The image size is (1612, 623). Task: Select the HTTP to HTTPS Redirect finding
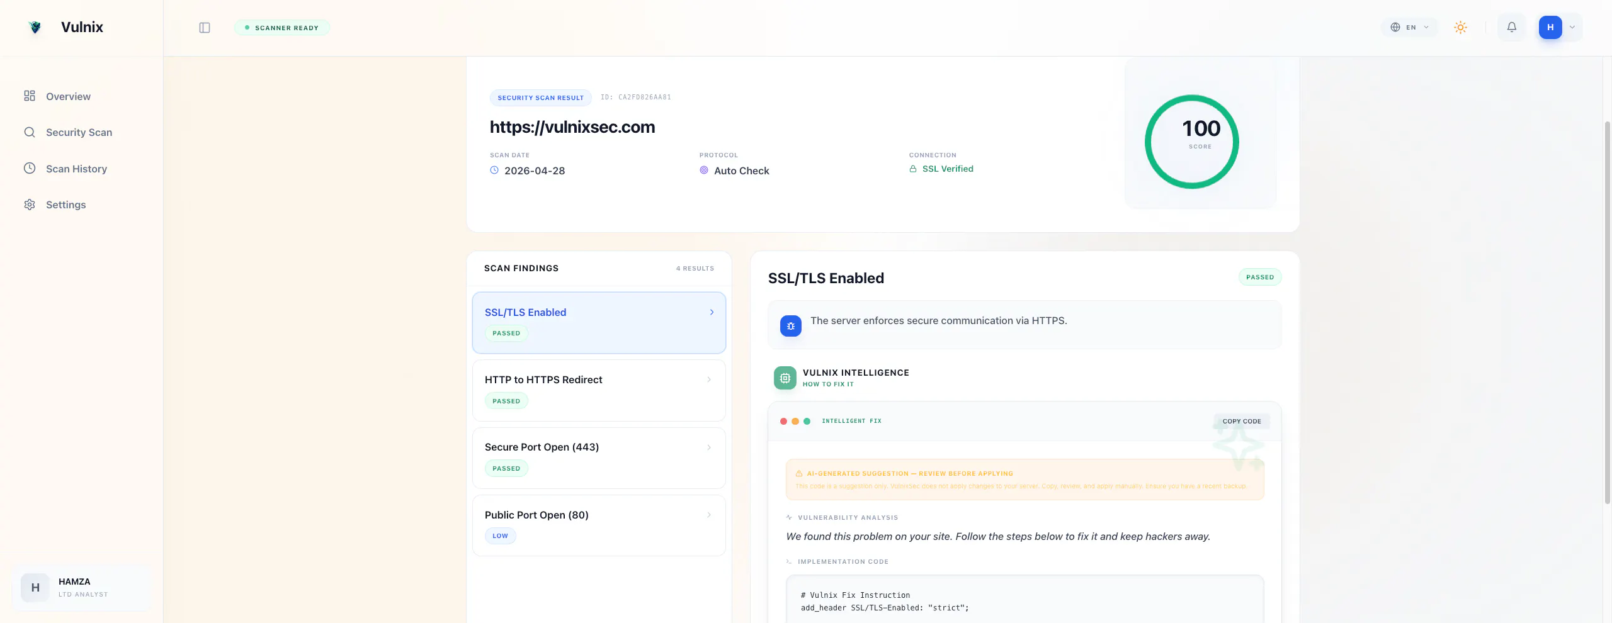[x=599, y=390]
